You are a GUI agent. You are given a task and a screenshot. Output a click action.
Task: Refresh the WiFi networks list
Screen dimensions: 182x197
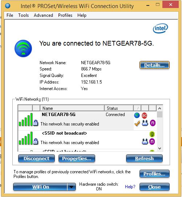pos(144,158)
